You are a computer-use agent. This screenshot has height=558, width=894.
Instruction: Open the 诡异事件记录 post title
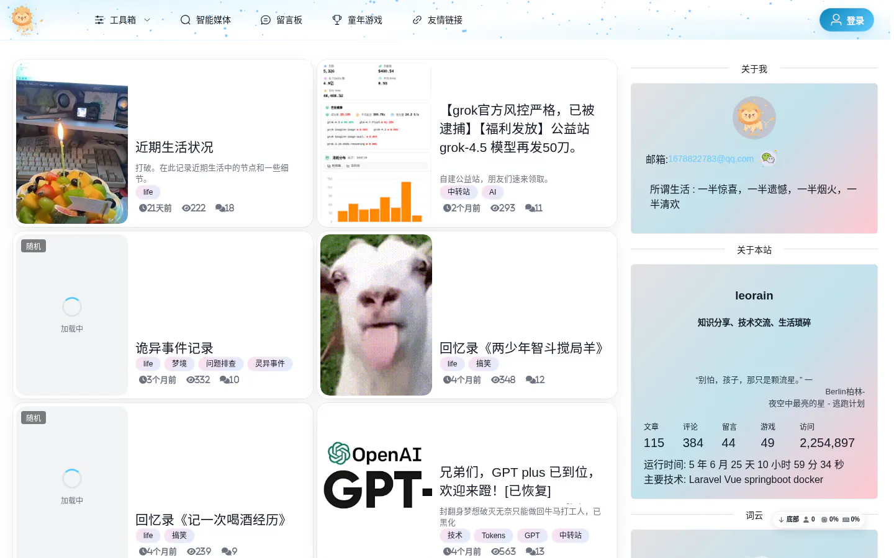[x=174, y=348]
